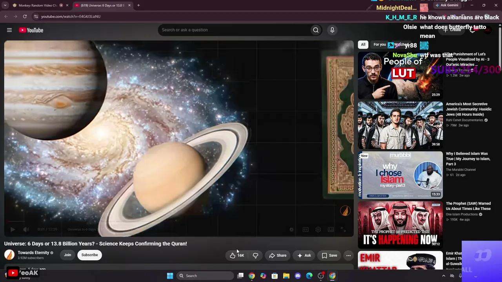Viewport: 502px width, 282px height.
Task: Open the YouTube hamburger guide menu
Action: tap(9, 30)
